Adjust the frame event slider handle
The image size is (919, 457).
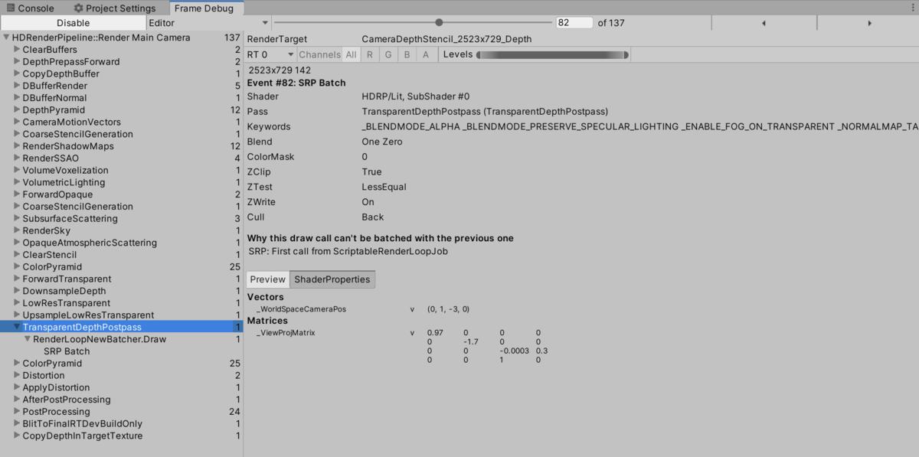coord(439,22)
